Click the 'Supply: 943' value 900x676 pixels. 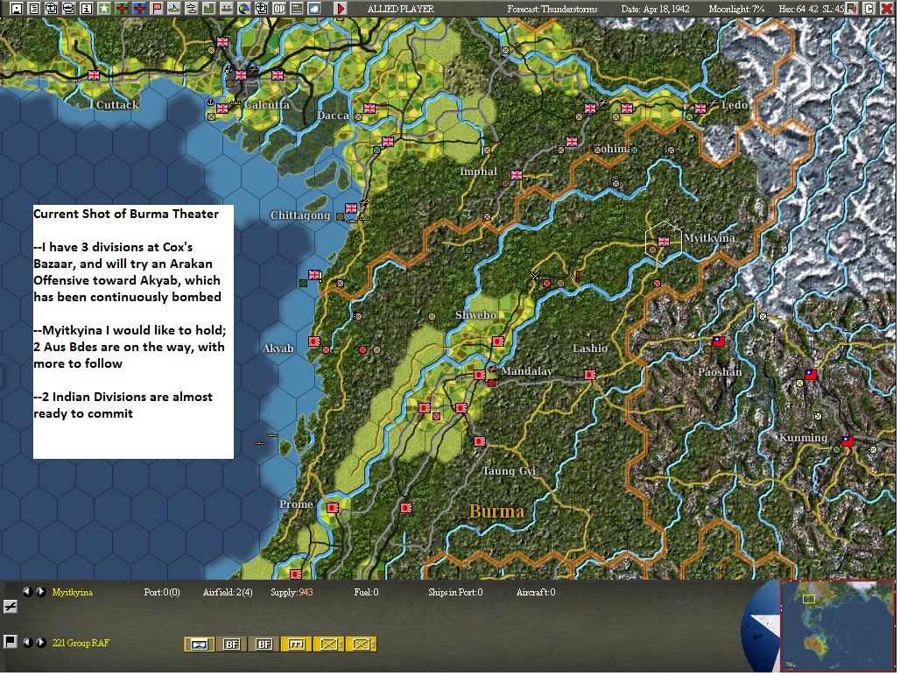click(x=292, y=592)
